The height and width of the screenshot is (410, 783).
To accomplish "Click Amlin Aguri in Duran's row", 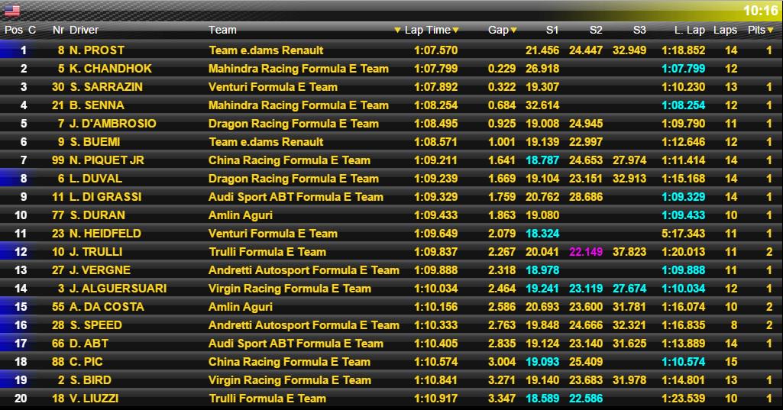I will tap(240, 215).
